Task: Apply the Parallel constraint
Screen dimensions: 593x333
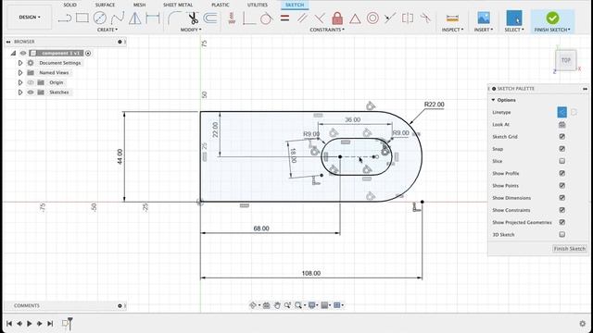Action: click(302, 18)
